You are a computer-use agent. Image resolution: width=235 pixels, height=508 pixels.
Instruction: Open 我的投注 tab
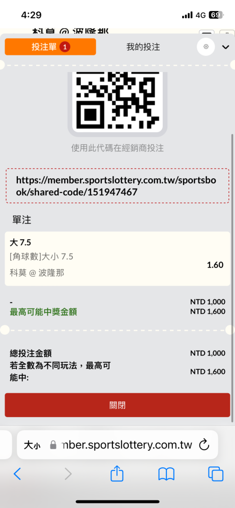pos(143,47)
